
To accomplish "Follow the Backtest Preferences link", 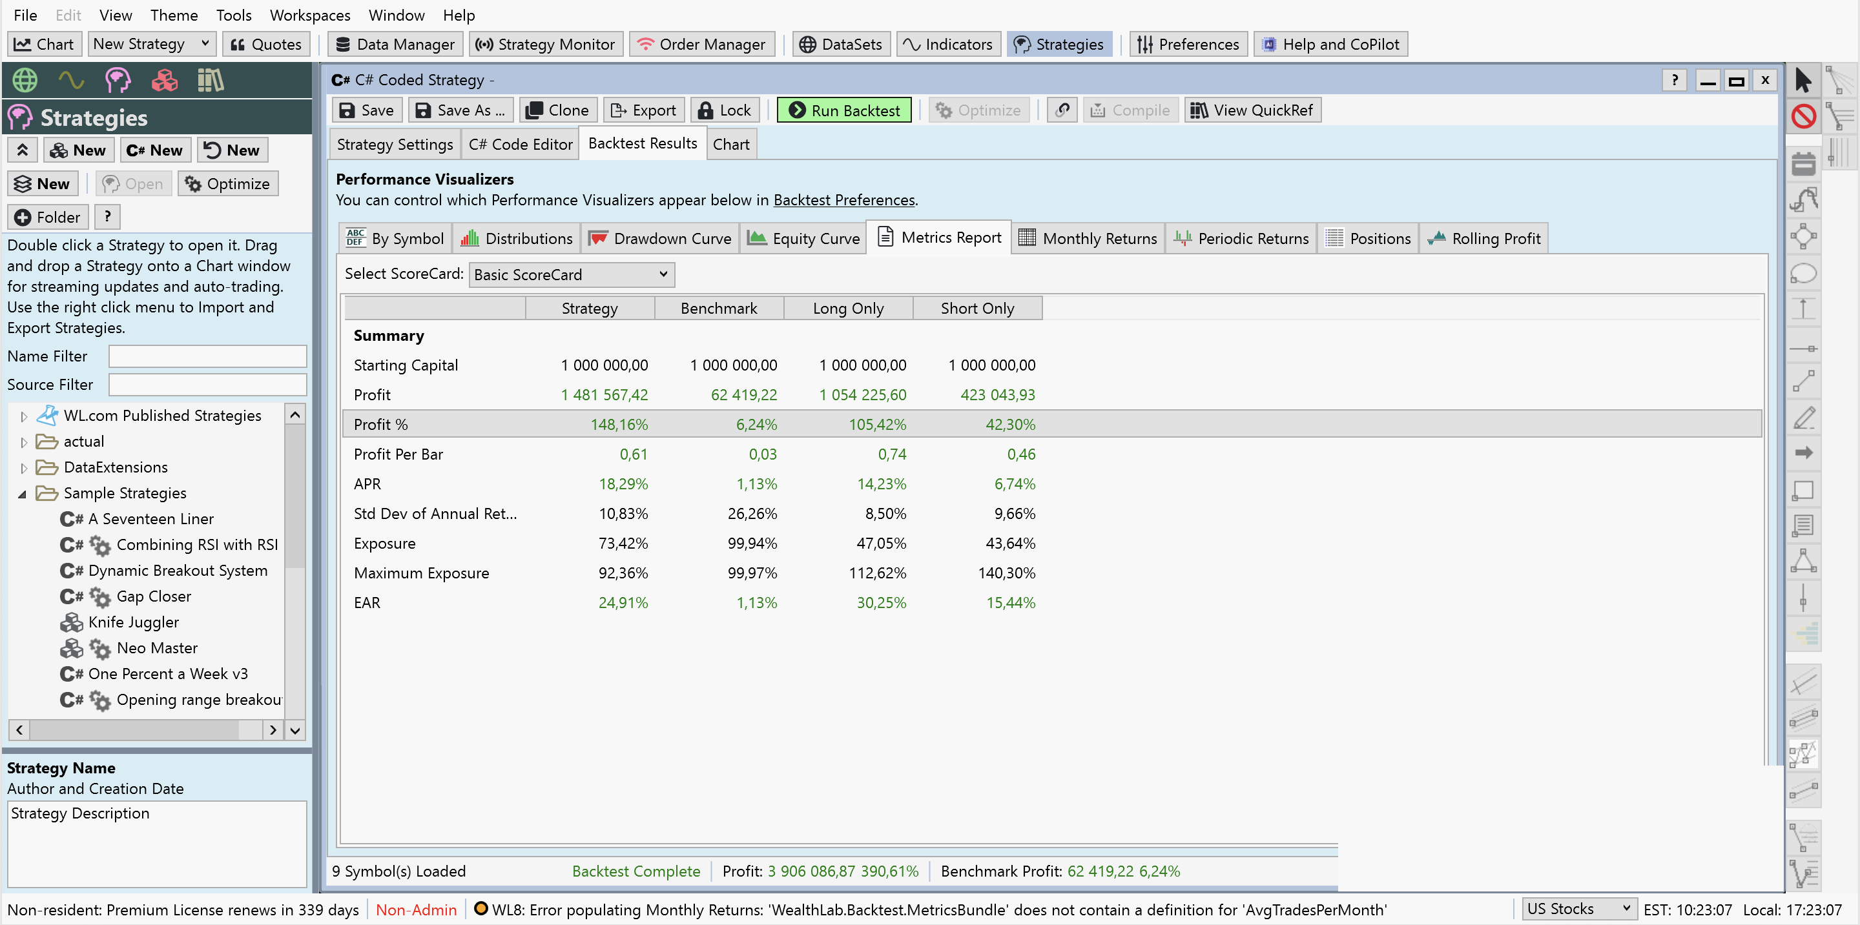I will pyautogui.click(x=843, y=200).
